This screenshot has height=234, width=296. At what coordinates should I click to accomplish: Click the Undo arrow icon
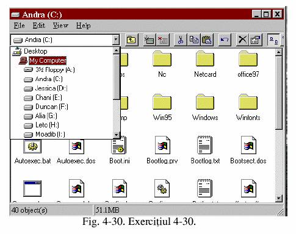(x=225, y=40)
